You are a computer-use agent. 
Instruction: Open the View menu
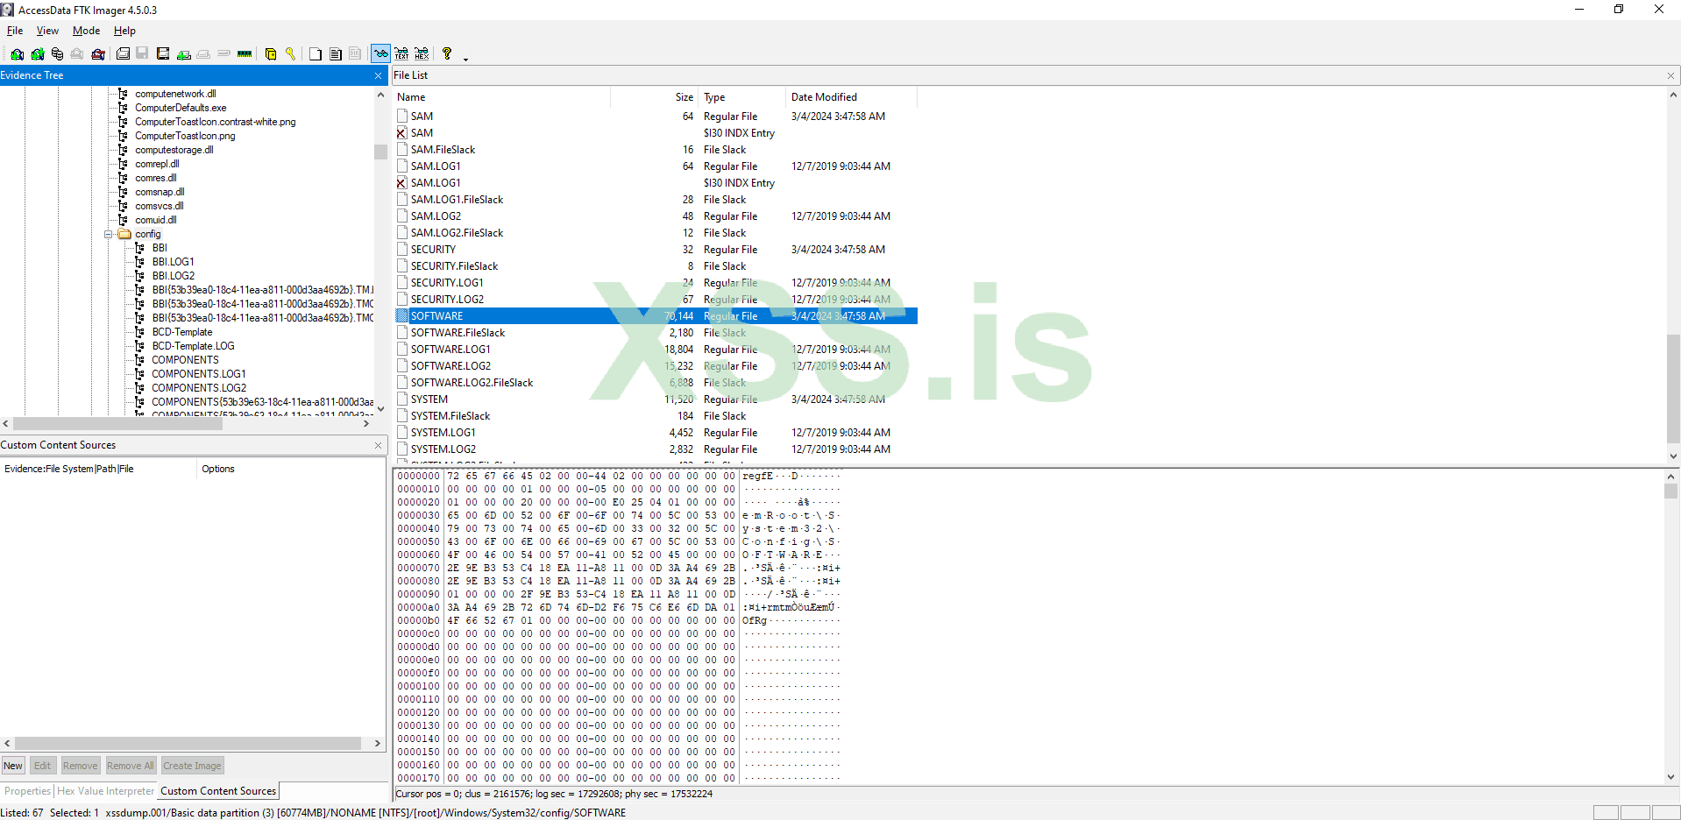click(47, 31)
